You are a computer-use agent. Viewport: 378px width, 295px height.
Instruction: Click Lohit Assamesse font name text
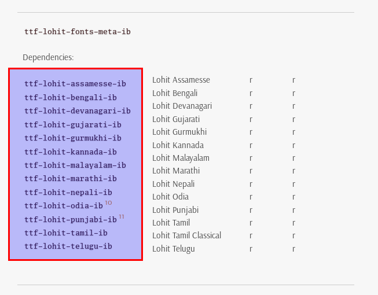(x=181, y=80)
